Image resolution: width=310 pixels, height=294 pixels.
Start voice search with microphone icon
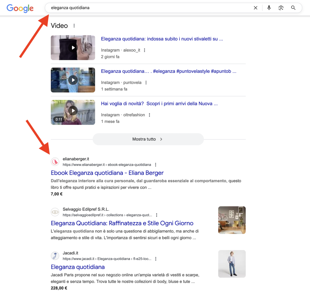[x=269, y=8]
